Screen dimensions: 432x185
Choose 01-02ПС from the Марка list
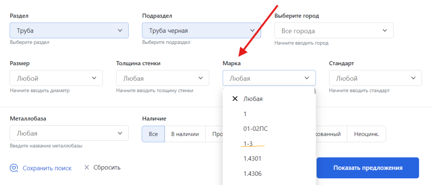[256, 129]
